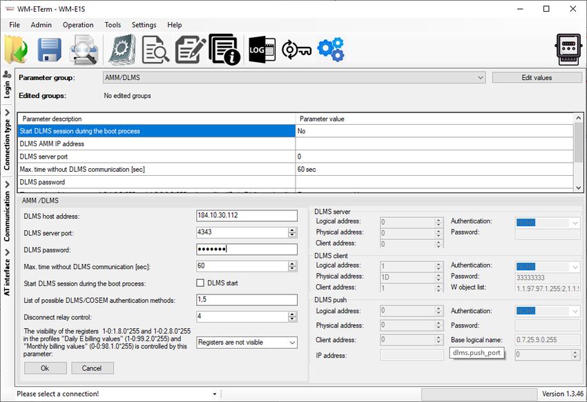Click the Edit values button
587x402 pixels.
pyautogui.click(x=537, y=77)
